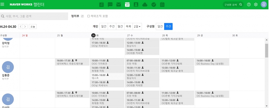Open the 2일 view dropdown
This screenshot has height=108, width=269.
(137, 26)
